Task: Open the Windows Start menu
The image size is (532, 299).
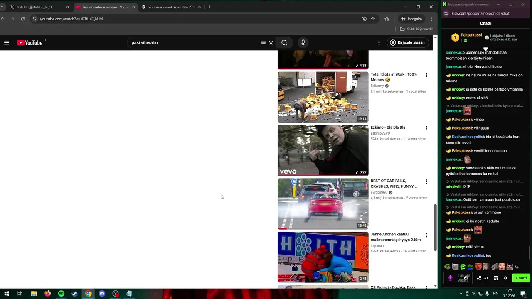Action: (x=7, y=294)
